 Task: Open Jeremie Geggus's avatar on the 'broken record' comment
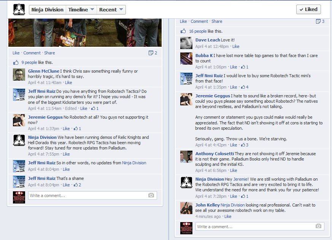[x=186, y=99]
